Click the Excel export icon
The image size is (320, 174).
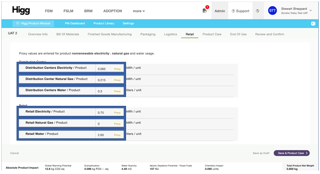coord(313,24)
